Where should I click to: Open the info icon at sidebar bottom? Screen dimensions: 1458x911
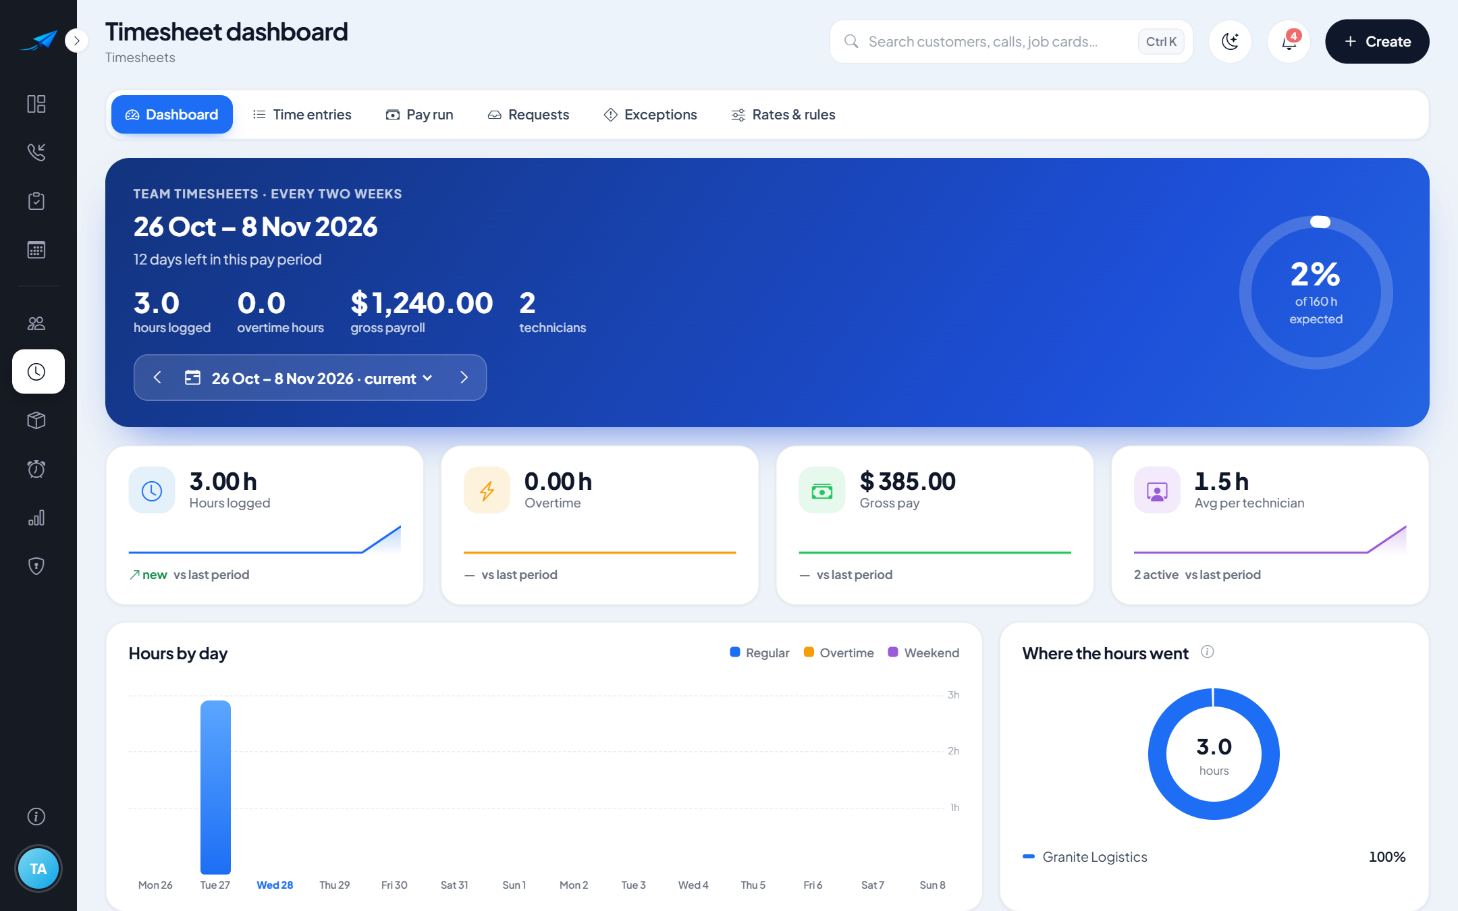[x=36, y=817]
